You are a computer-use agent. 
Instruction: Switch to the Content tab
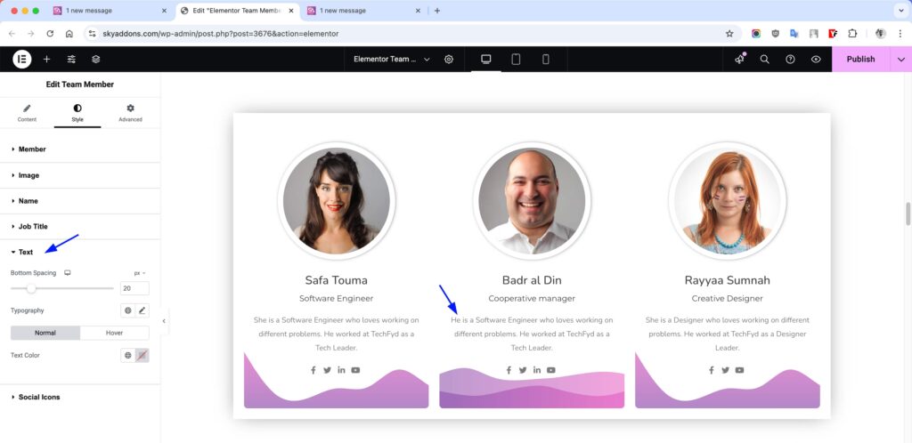click(27, 113)
